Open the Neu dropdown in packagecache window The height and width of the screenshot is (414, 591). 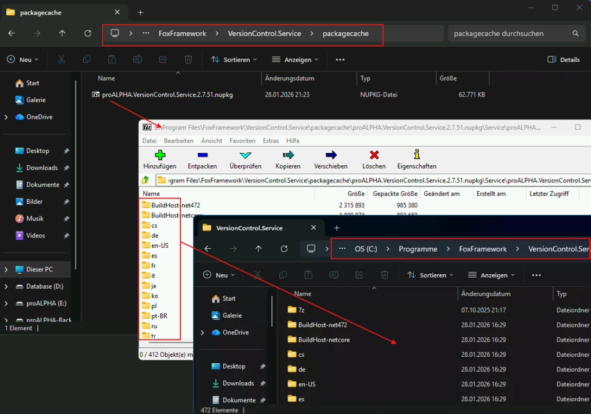pos(23,59)
